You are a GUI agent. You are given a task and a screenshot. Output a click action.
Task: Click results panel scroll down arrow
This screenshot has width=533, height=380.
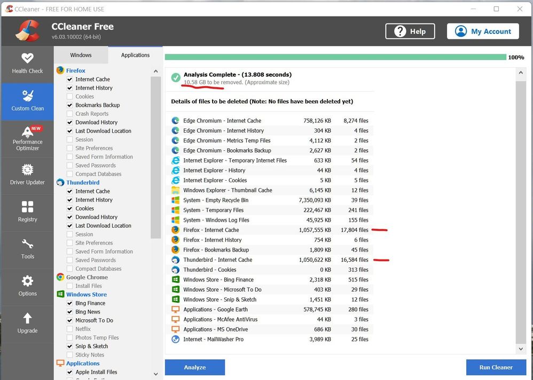point(521,349)
